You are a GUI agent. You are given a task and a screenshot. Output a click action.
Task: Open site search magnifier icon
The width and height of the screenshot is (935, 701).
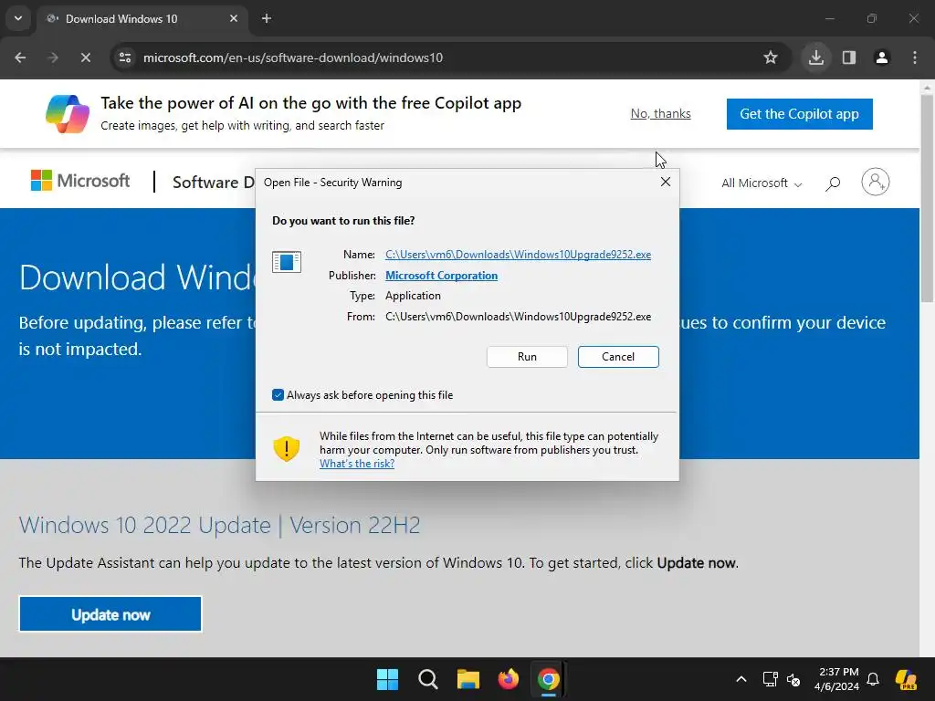[x=833, y=183]
